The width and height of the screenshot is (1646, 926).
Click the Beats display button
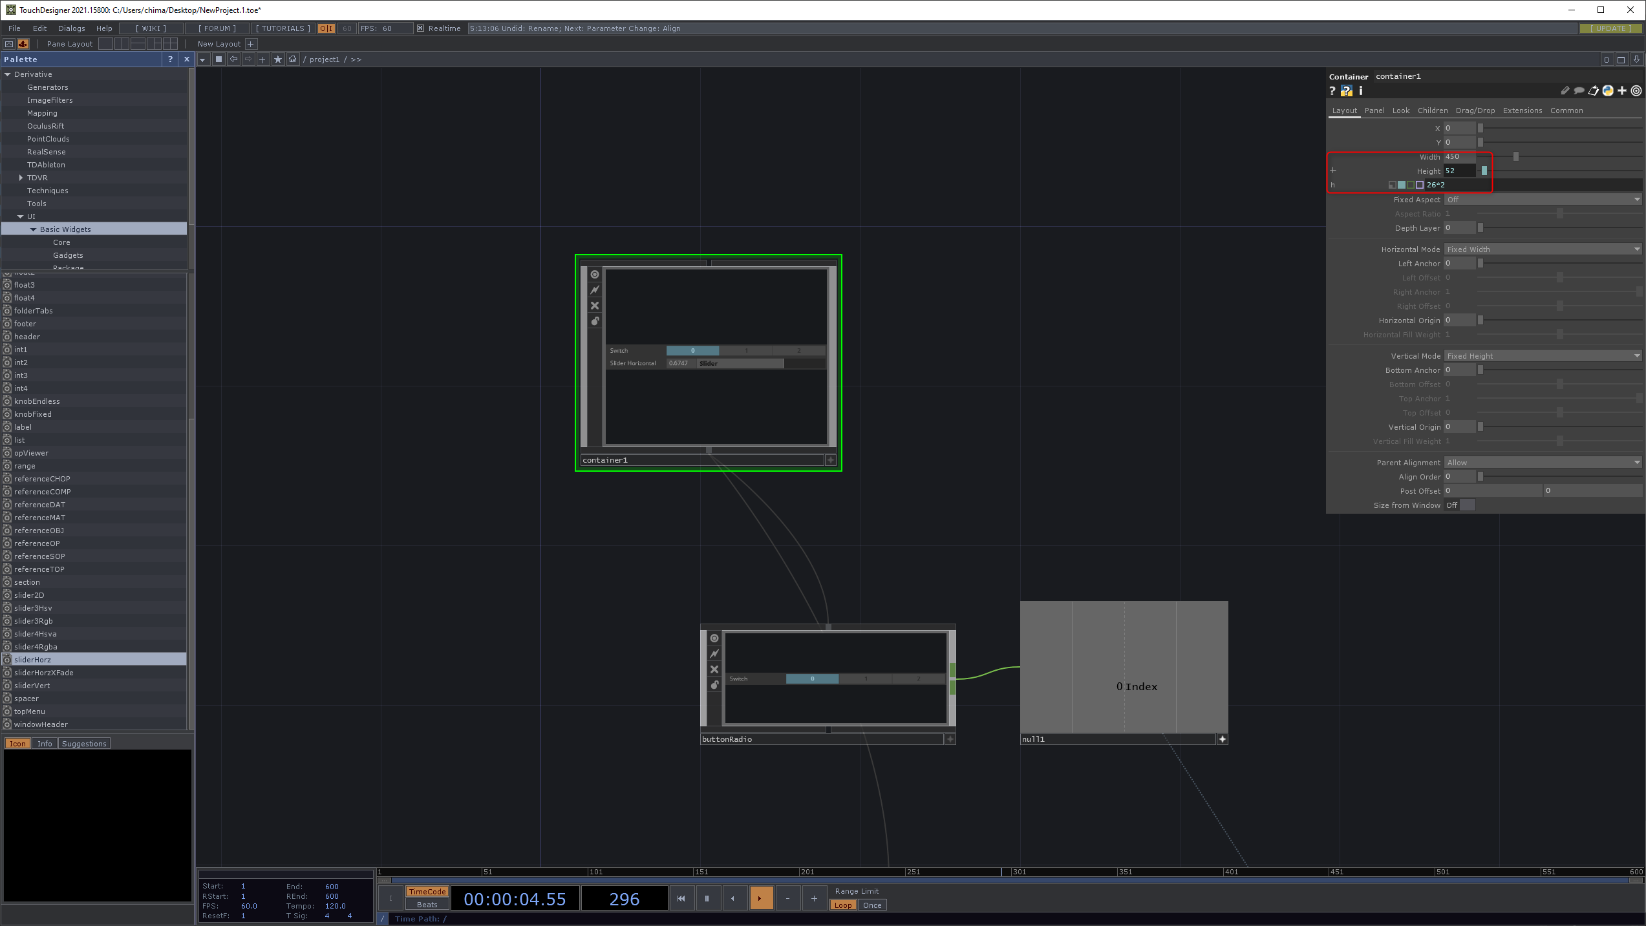point(427,905)
